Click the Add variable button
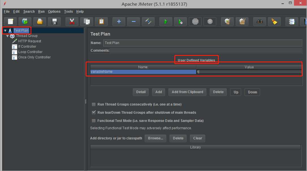Image resolution: width=307 pixels, height=171 pixels. [x=159, y=92]
